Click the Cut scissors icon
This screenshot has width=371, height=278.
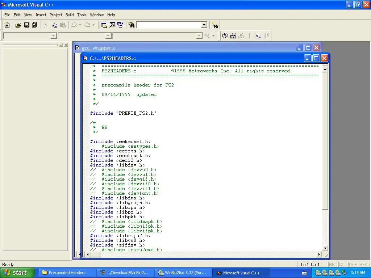coord(45,25)
